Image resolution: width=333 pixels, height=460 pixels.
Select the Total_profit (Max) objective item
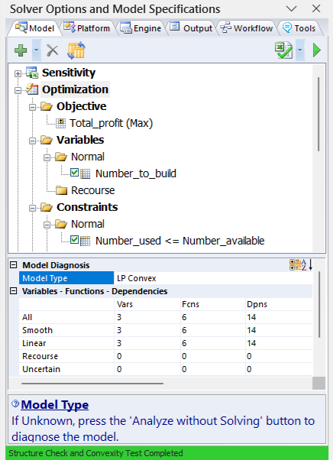[x=111, y=123]
